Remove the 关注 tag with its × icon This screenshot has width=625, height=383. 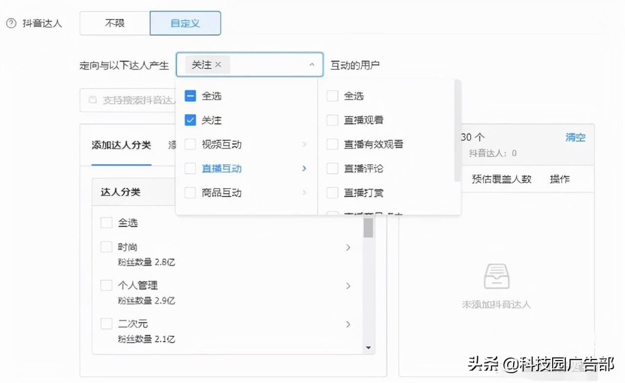click(218, 64)
